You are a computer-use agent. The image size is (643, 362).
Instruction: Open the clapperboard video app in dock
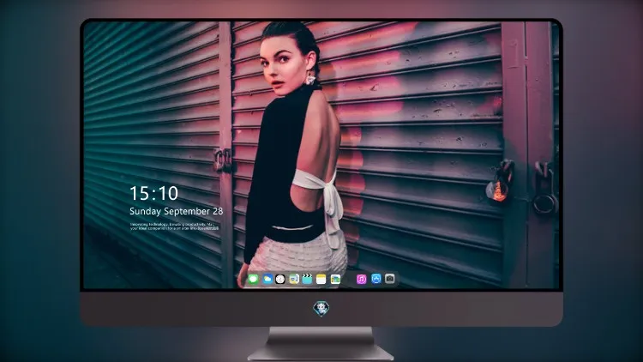(x=307, y=279)
